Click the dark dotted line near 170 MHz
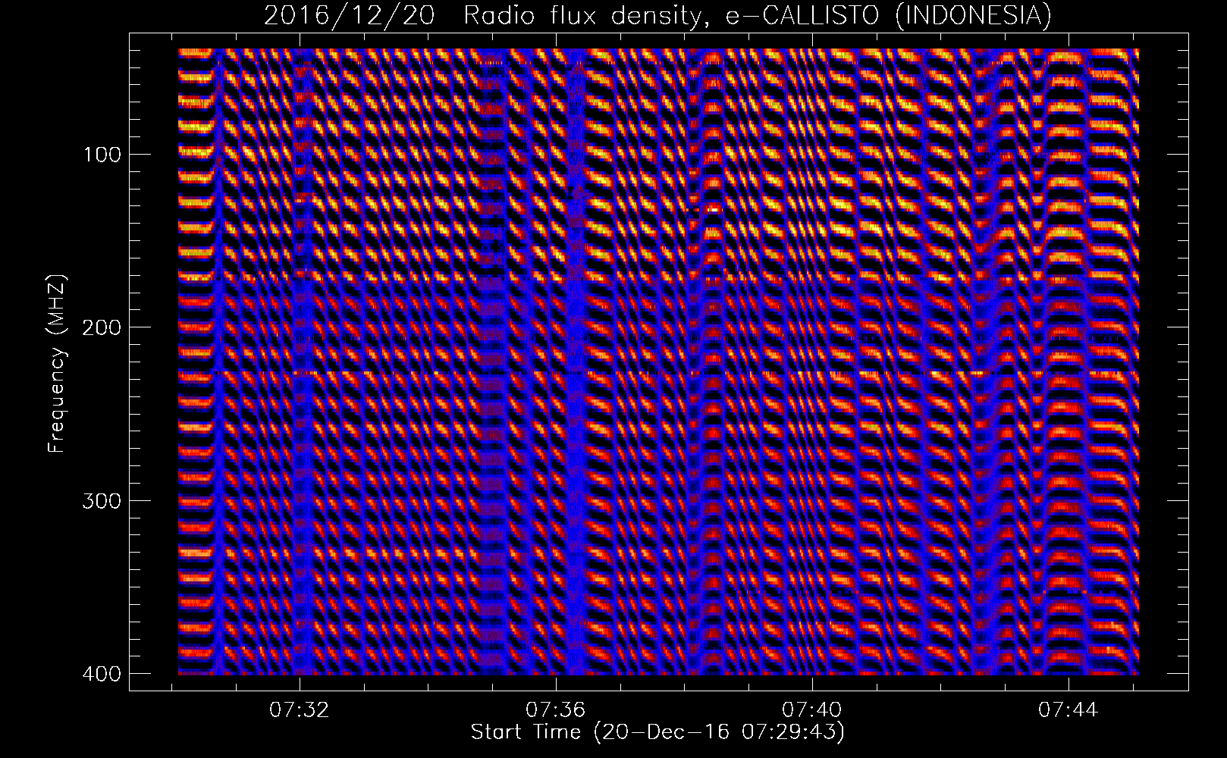The width and height of the screenshot is (1227, 758). (x=455, y=280)
